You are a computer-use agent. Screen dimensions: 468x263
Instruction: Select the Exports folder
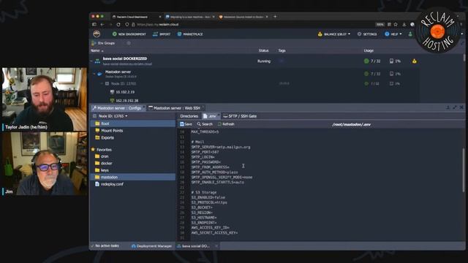point(105,138)
